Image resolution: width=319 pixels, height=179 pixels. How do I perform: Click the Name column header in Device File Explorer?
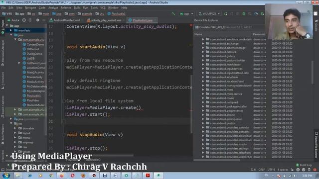[198, 34]
